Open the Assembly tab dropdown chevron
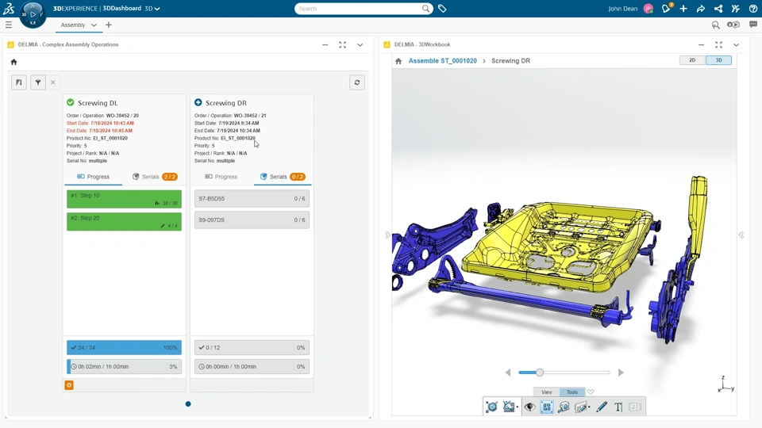Image resolution: width=762 pixels, height=428 pixels. pos(94,25)
